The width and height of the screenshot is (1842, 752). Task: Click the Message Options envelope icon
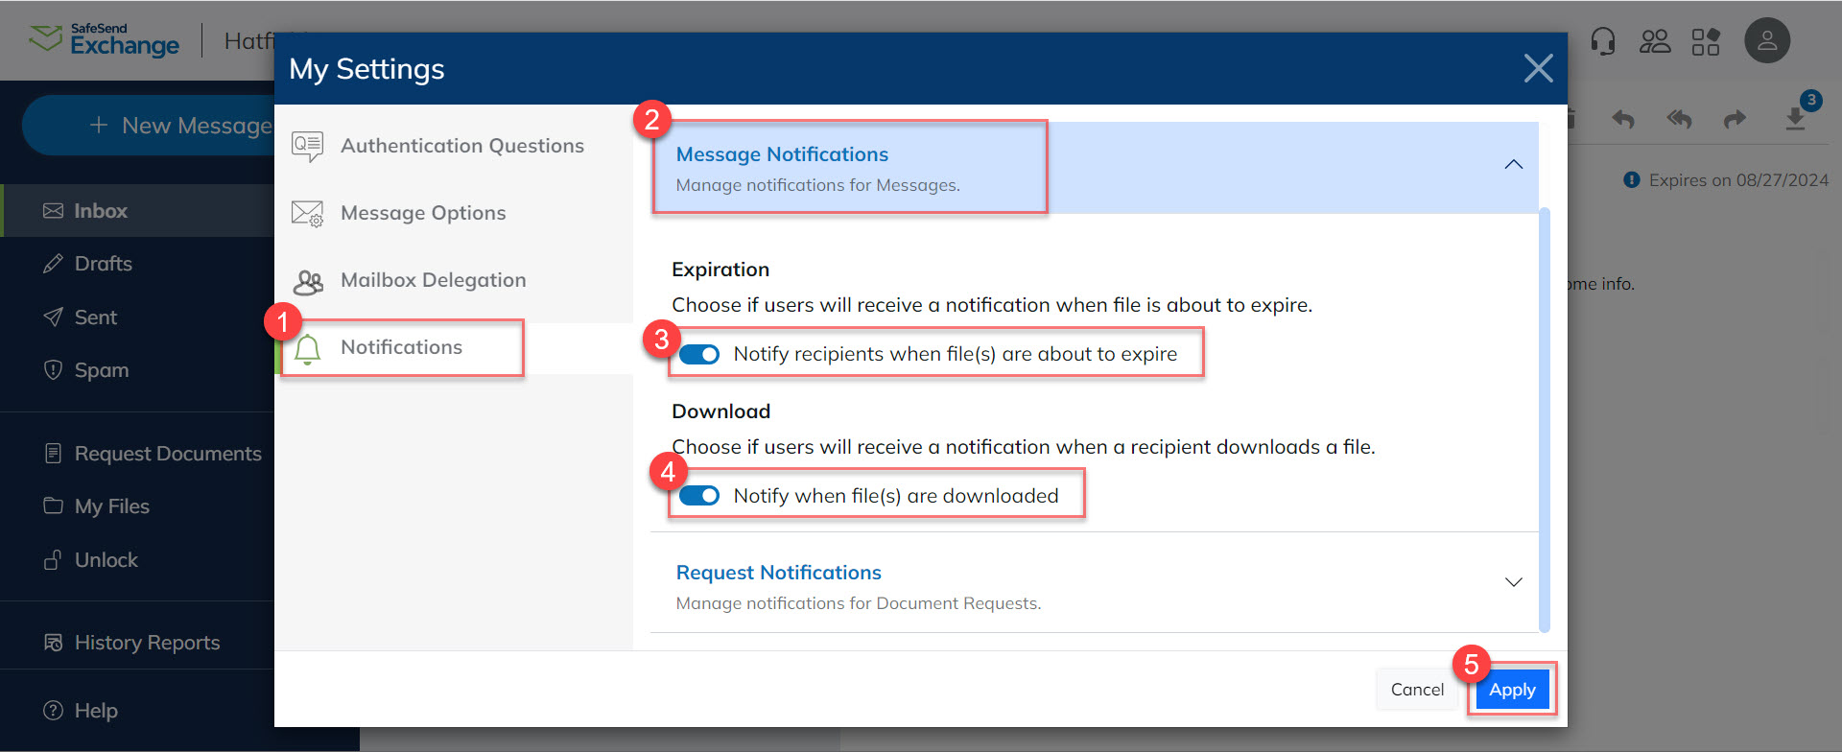307,213
